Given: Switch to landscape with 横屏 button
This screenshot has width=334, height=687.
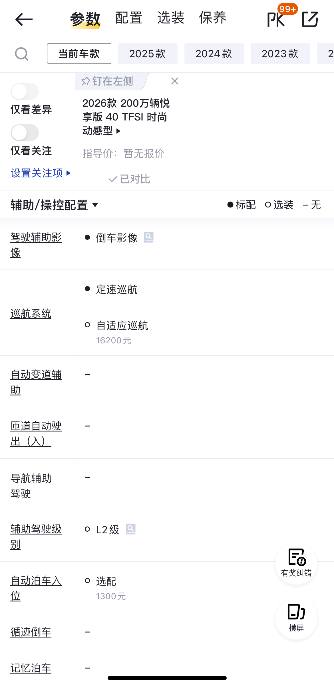Looking at the screenshot, I should [296, 618].
